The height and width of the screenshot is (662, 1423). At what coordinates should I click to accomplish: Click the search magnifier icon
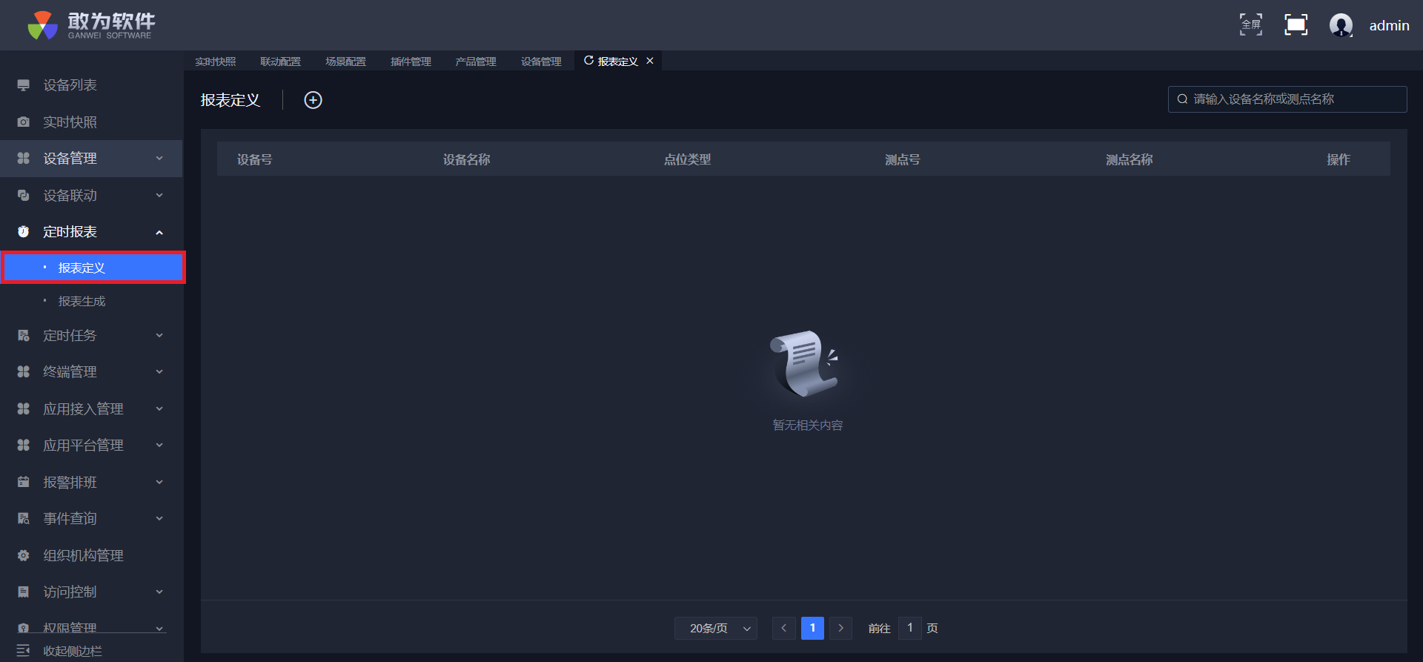1182,99
